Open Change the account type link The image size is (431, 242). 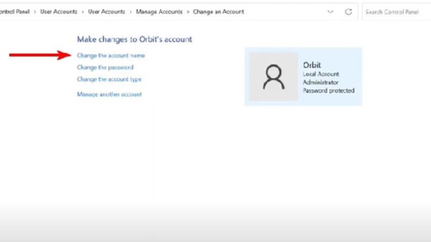pyautogui.click(x=109, y=79)
